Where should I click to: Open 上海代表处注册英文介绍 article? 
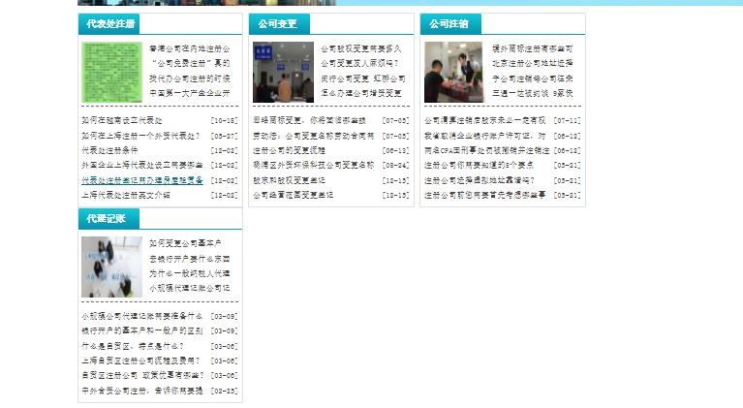point(126,195)
